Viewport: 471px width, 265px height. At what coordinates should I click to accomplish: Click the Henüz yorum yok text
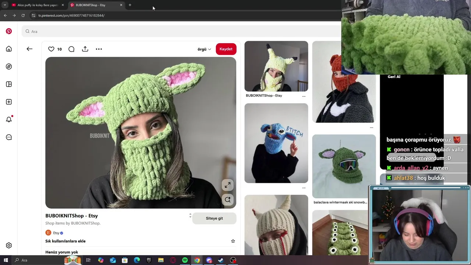62,252
